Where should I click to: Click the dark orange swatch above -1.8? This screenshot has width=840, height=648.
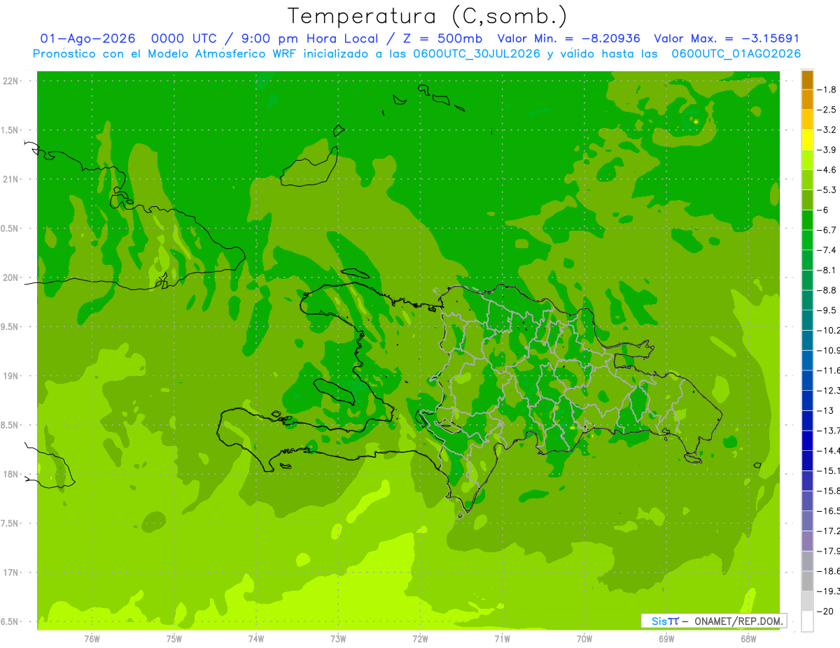tap(807, 80)
